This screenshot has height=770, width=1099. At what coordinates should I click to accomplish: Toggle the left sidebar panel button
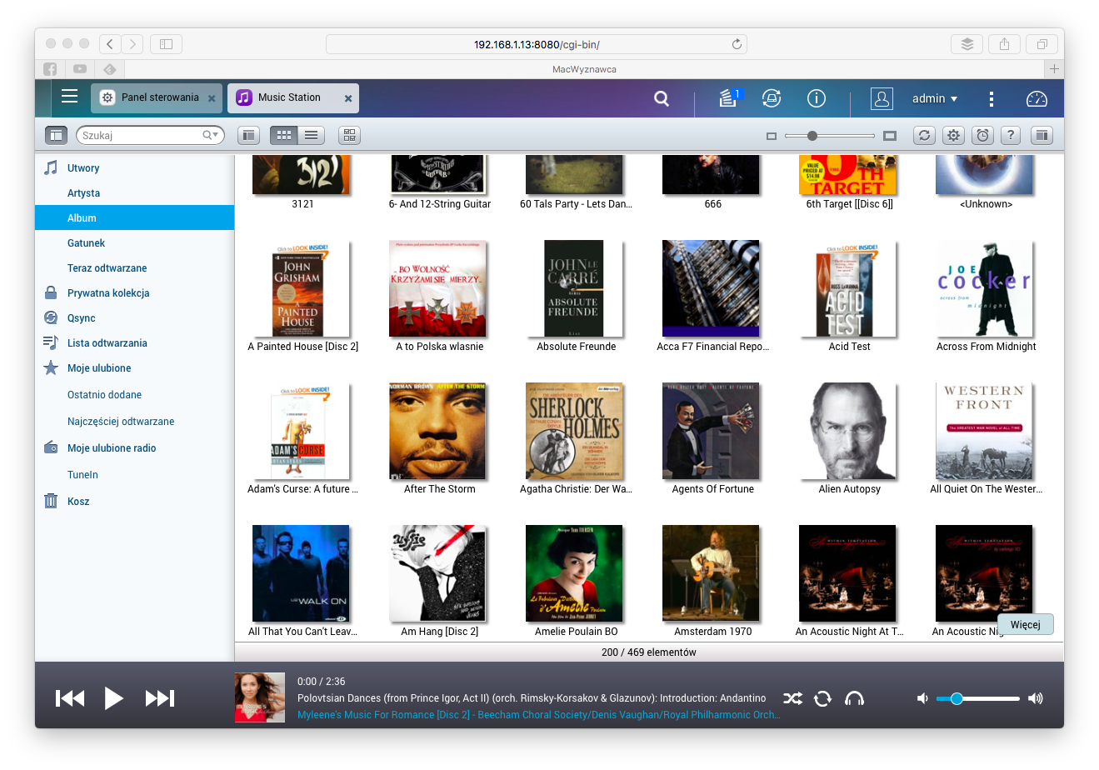[x=56, y=135]
